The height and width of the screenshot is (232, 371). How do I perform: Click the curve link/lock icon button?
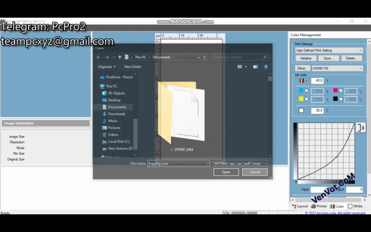[361, 128]
